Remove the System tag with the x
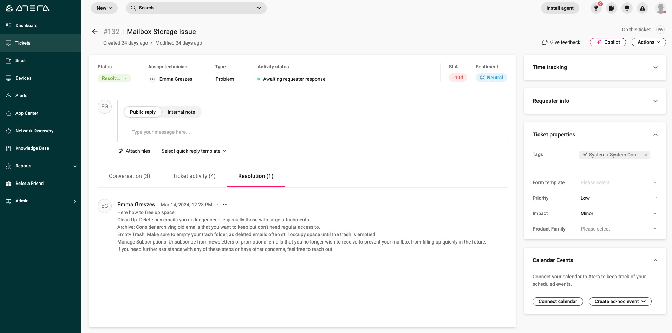Image resolution: width=672 pixels, height=333 pixels. pos(646,155)
